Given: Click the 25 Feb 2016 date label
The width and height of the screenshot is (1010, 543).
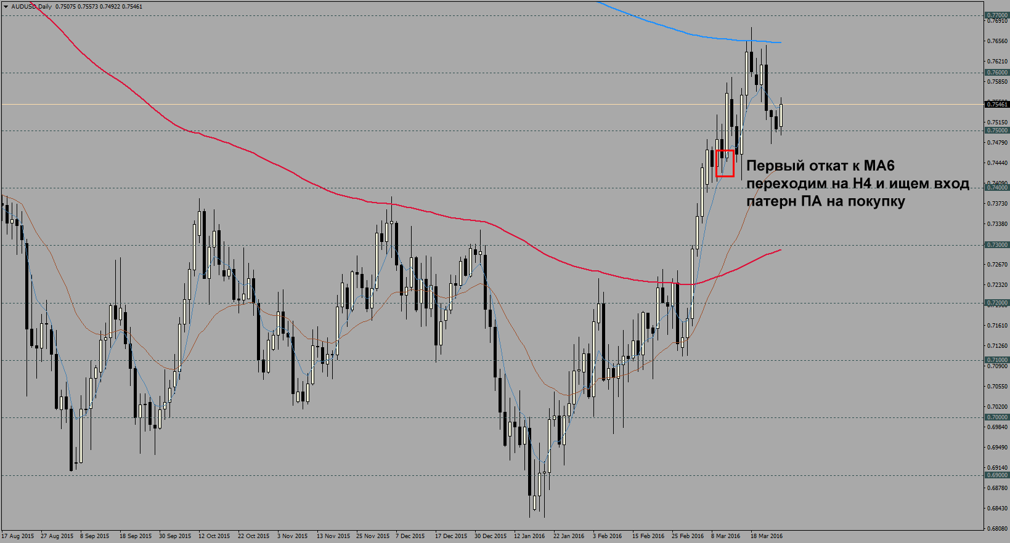Looking at the screenshot, I should point(688,536).
